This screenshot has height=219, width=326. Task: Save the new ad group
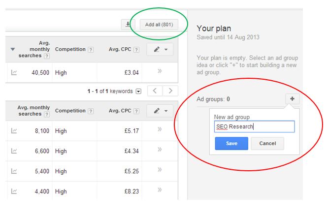click(231, 143)
